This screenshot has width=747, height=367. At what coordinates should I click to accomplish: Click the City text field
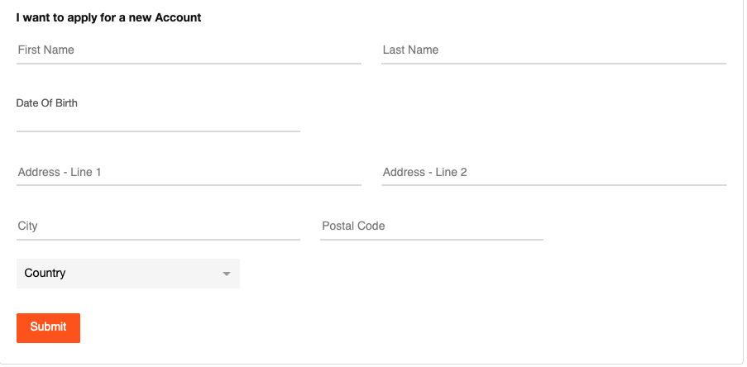click(158, 226)
